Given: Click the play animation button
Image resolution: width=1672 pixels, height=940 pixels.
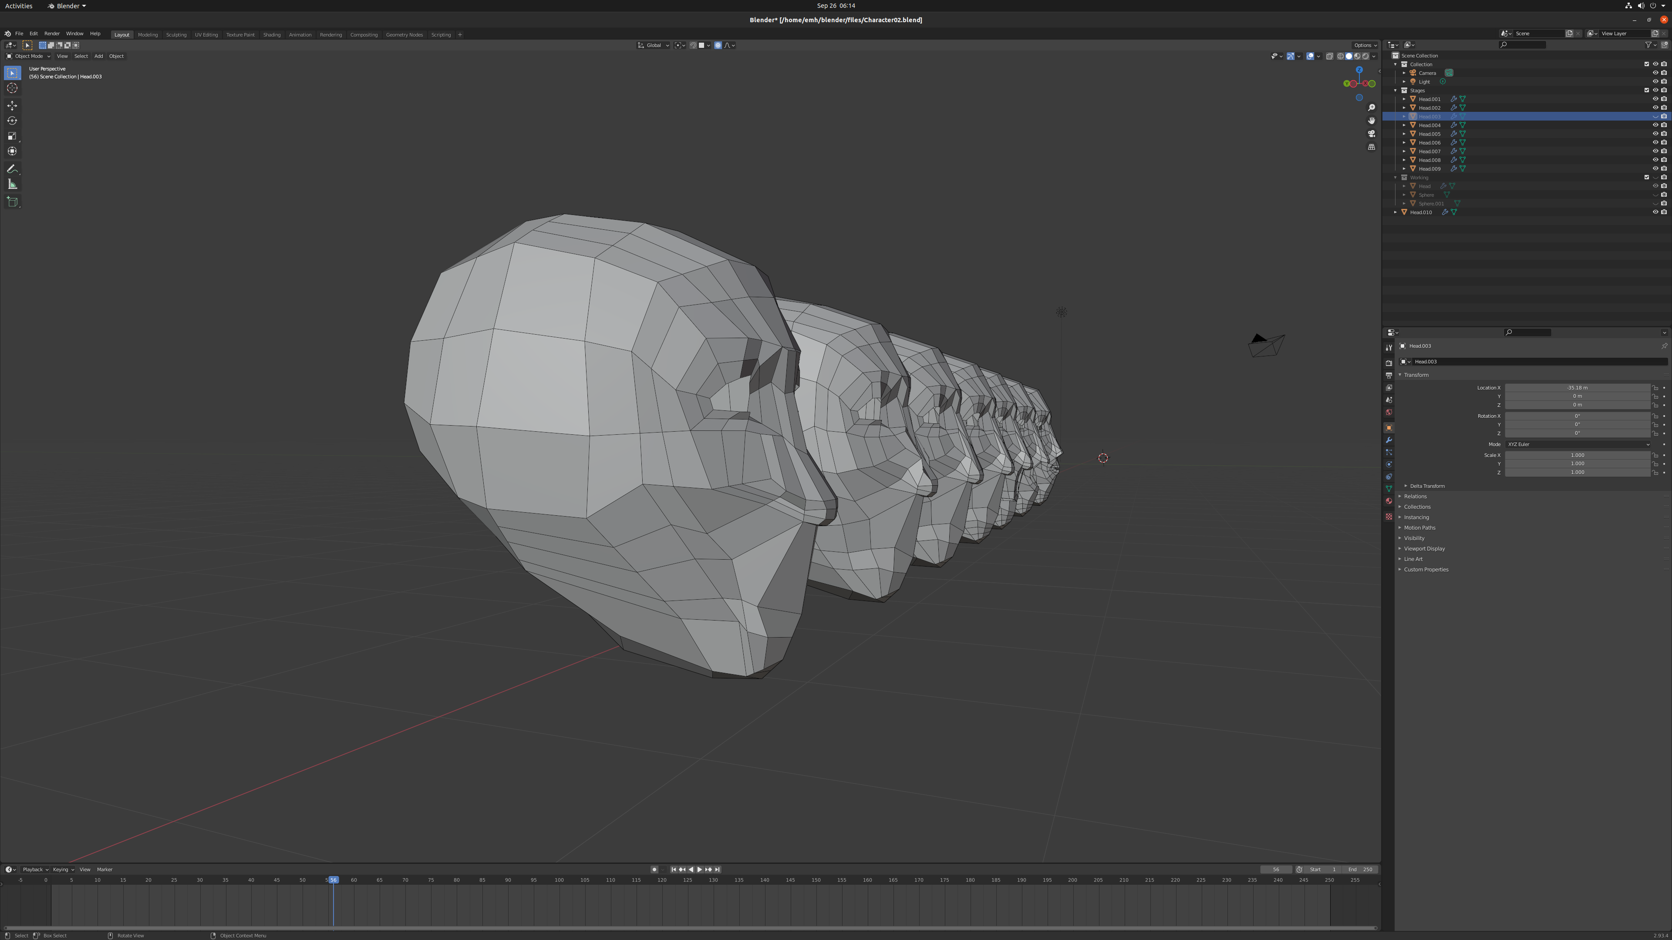Looking at the screenshot, I should coord(700,869).
